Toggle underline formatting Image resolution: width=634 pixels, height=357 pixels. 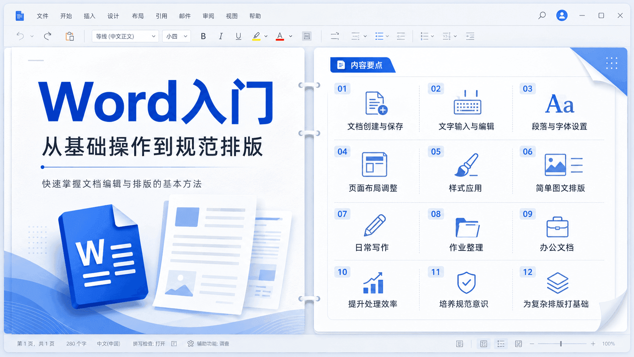click(x=238, y=36)
